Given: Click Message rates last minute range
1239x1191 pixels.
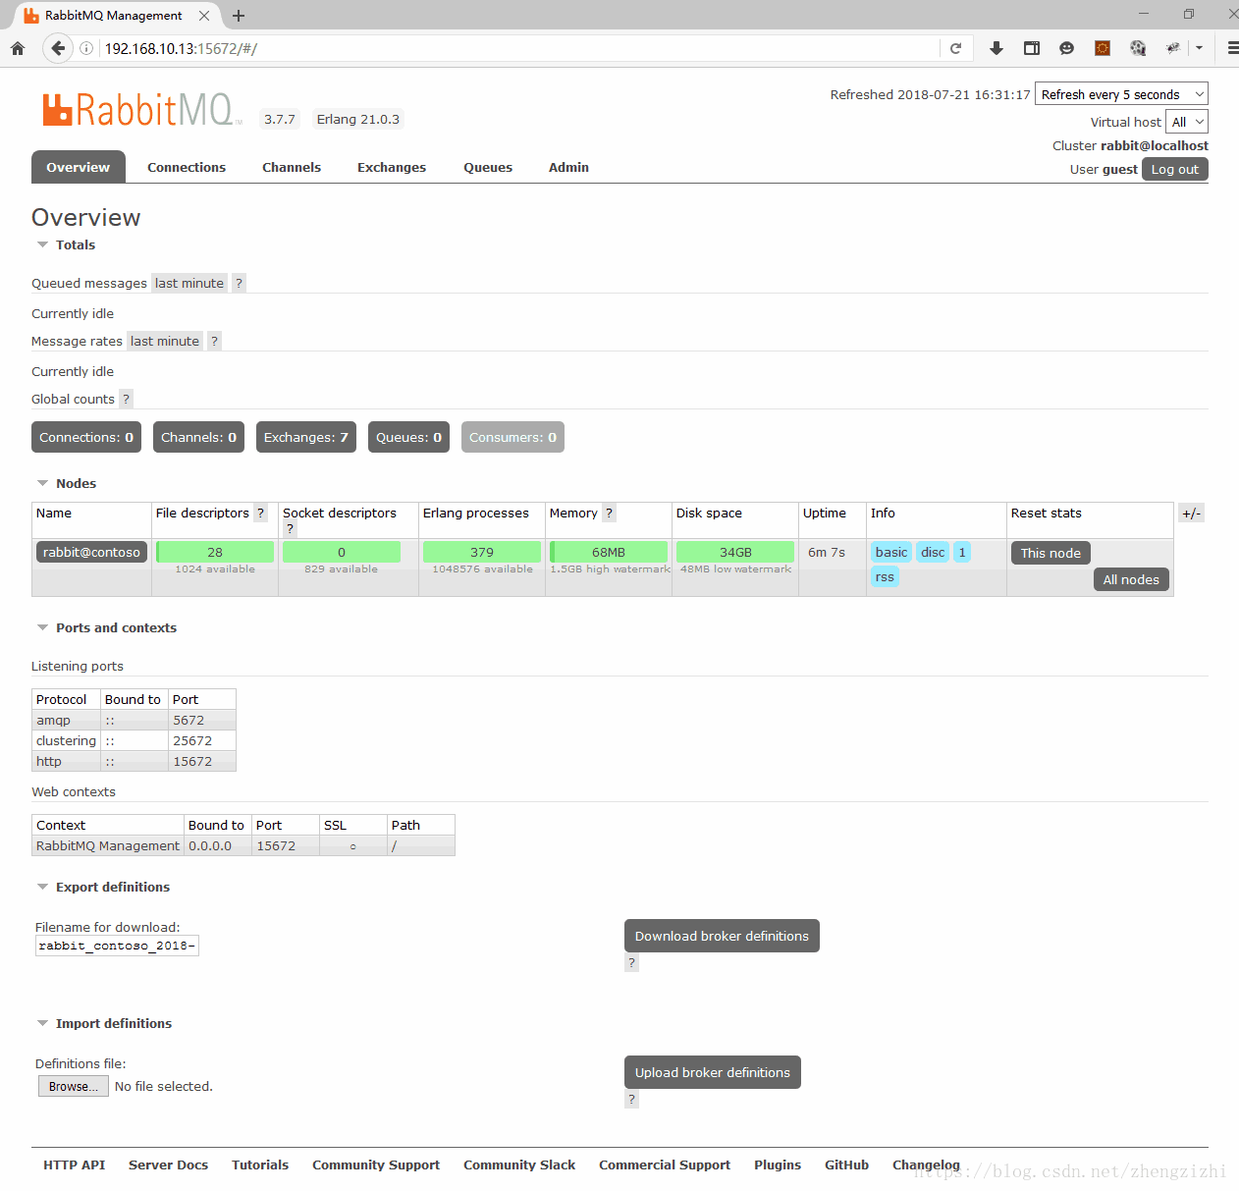Looking at the screenshot, I should [x=165, y=341].
